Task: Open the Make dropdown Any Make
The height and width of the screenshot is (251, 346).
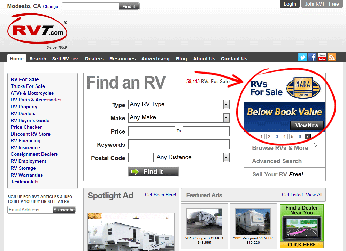Action: click(x=179, y=118)
